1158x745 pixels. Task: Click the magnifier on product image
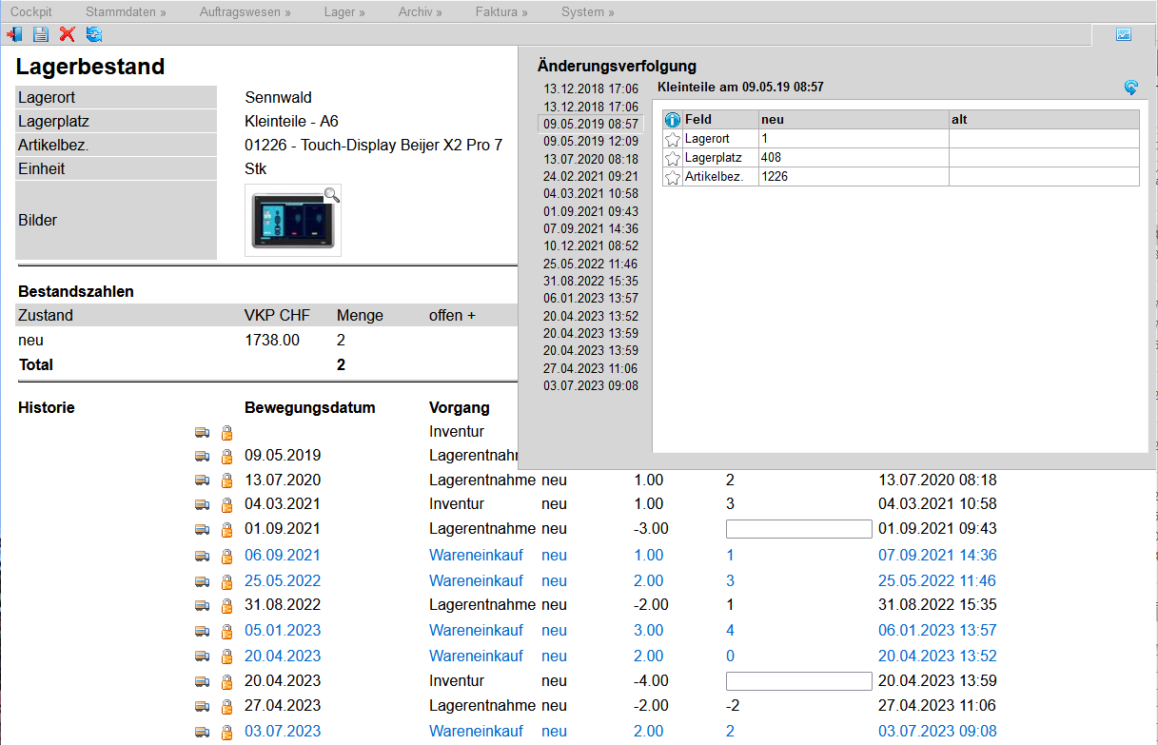(x=331, y=194)
